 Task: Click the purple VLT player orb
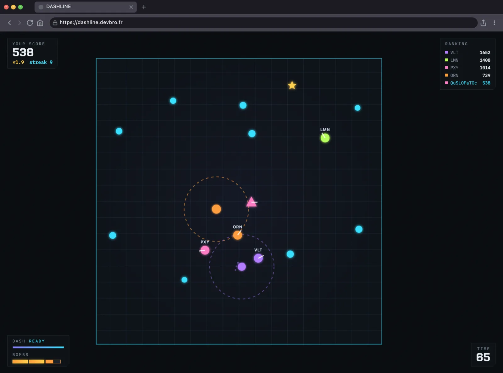(x=258, y=258)
